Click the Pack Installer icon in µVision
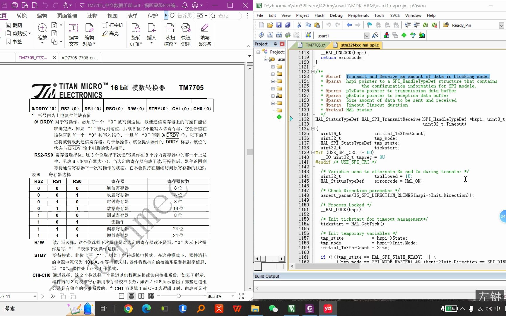Image resolution: width=506 pixels, height=316 pixels. pyautogui.click(x=422, y=35)
